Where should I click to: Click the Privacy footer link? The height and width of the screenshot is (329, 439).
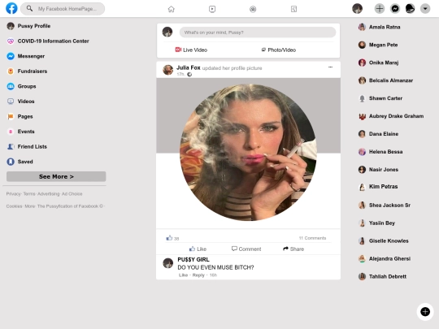(x=14, y=194)
